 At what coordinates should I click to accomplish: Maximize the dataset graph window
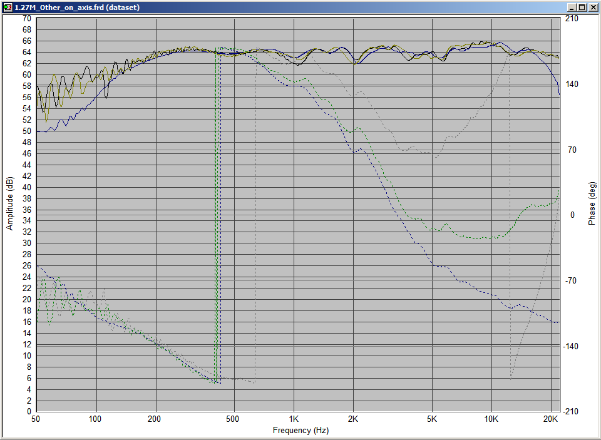[582, 8]
